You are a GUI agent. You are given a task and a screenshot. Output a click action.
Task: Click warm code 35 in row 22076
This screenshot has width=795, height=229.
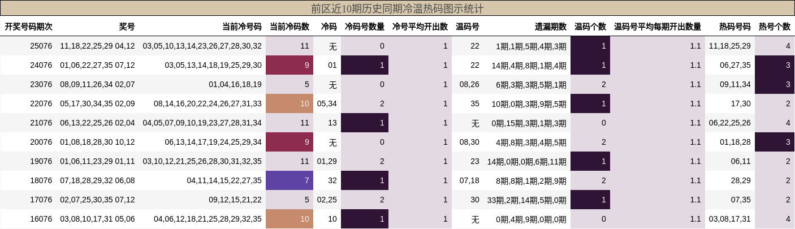pyautogui.click(x=474, y=104)
